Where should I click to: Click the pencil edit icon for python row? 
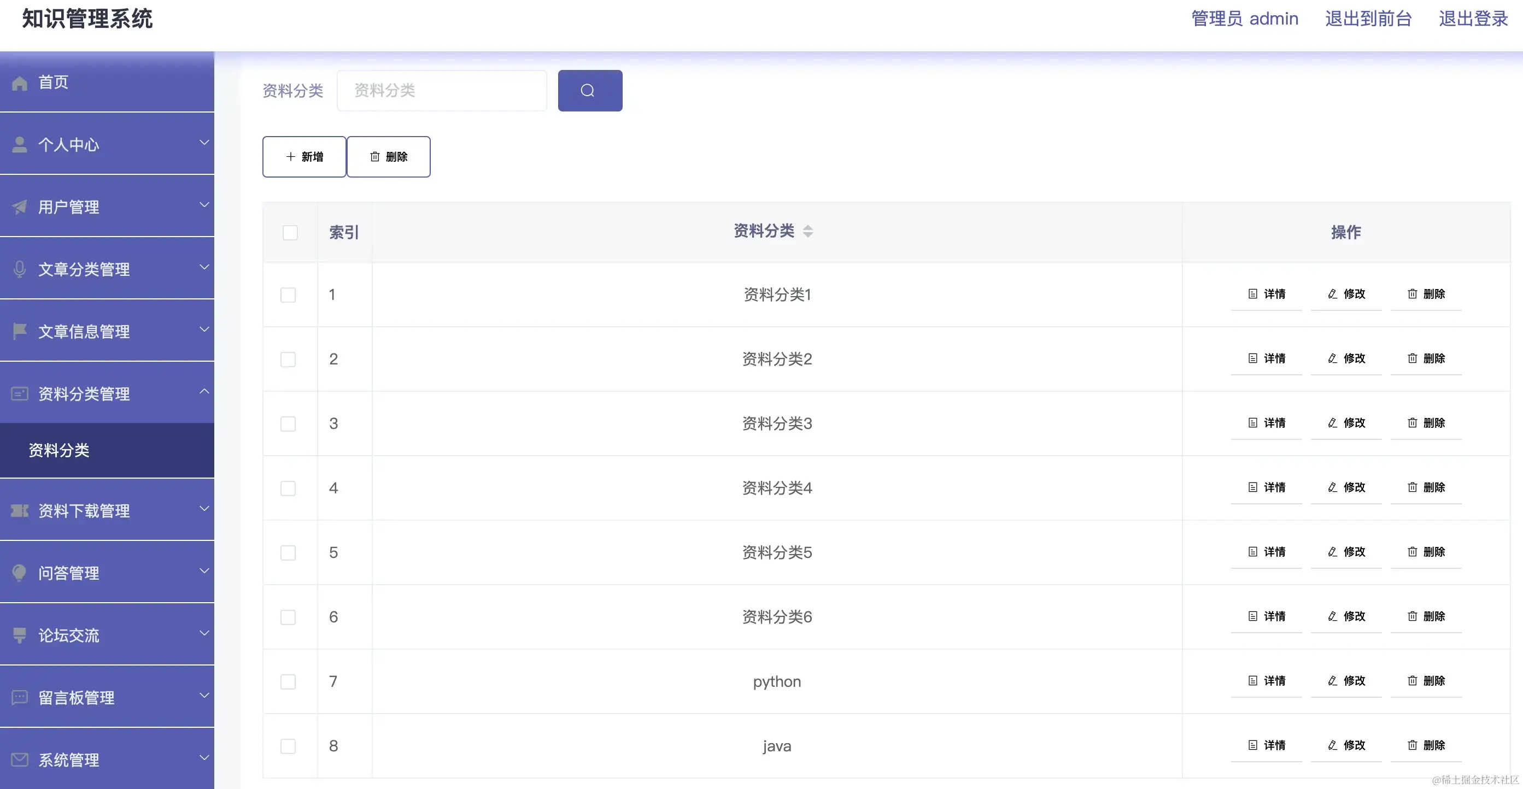coord(1332,681)
